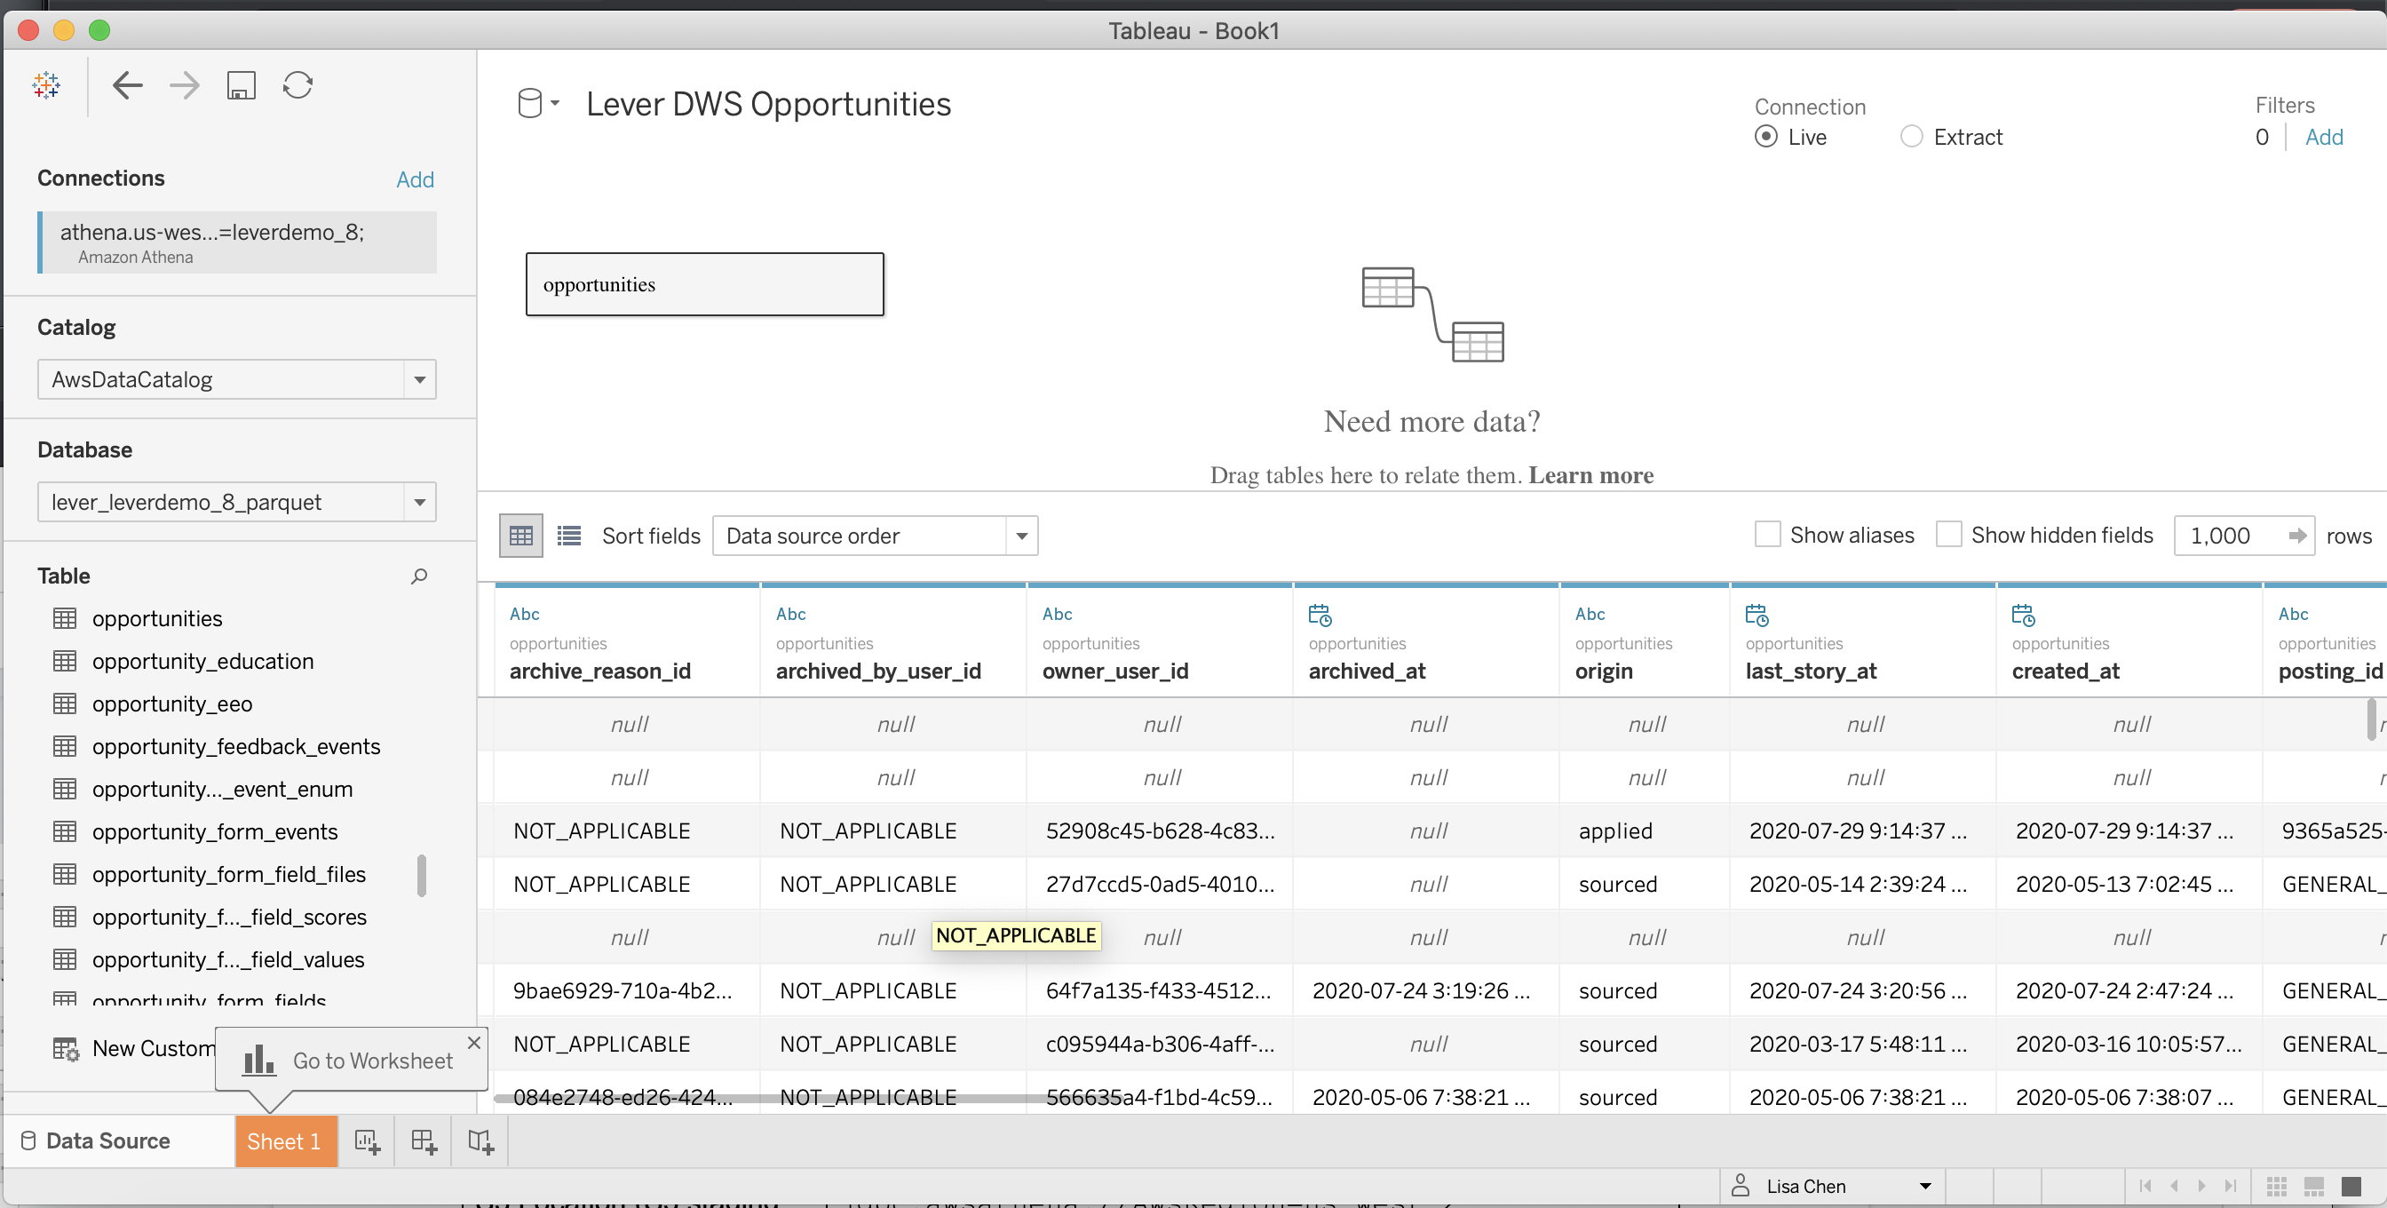Click the table list scrollbar
This screenshot has width=2387, height=1208.
[422, 876]
